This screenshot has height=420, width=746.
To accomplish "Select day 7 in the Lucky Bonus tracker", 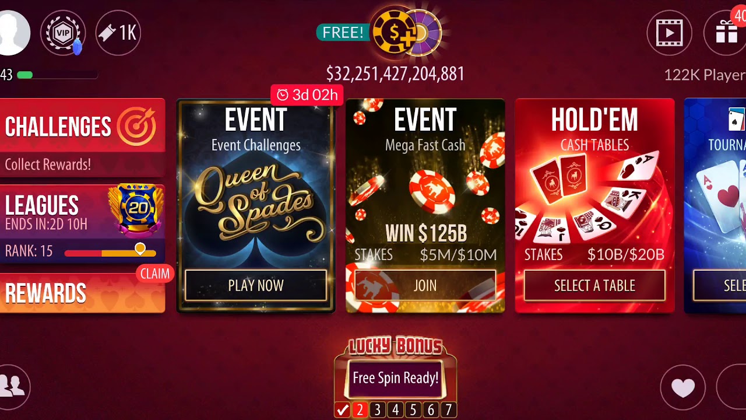I will point(448,410).
